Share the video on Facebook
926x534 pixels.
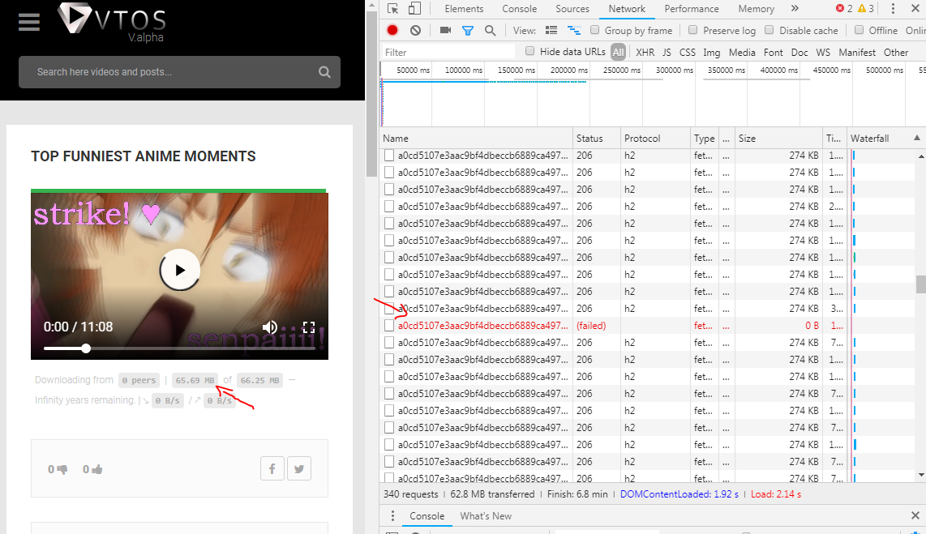(x=272, y=468)
